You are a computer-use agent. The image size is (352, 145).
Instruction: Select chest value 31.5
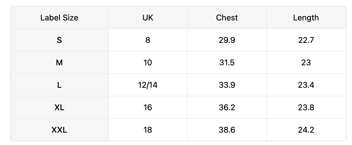click(227, 62)
